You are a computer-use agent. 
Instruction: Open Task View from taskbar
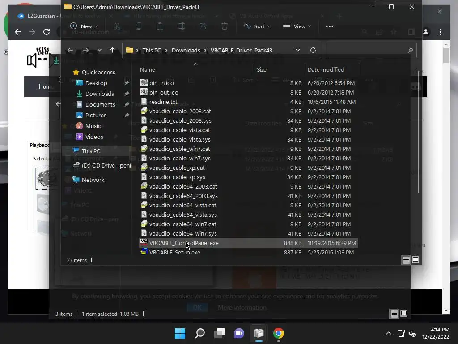click(x=219, y=333)
